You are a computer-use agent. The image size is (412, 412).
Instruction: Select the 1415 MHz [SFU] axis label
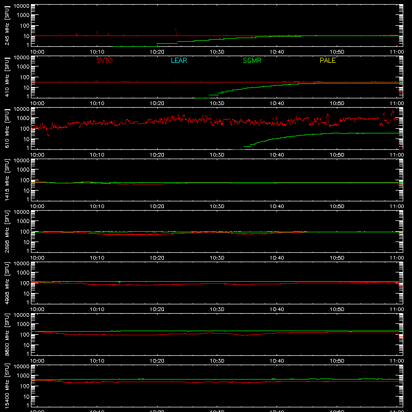click(7, 180)
